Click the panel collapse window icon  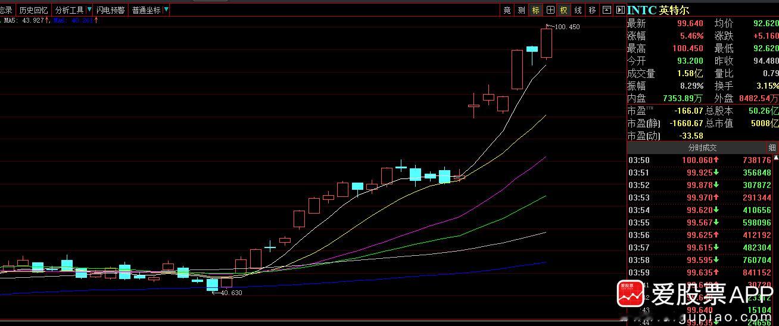tap(606, 10)
